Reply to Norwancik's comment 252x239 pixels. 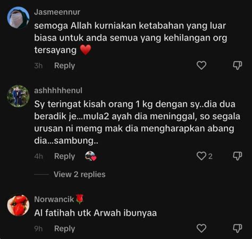[x=64, y=228]
